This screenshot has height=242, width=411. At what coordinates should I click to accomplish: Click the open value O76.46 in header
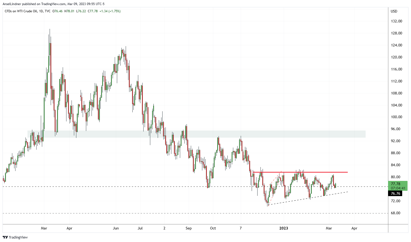(57, 11)
